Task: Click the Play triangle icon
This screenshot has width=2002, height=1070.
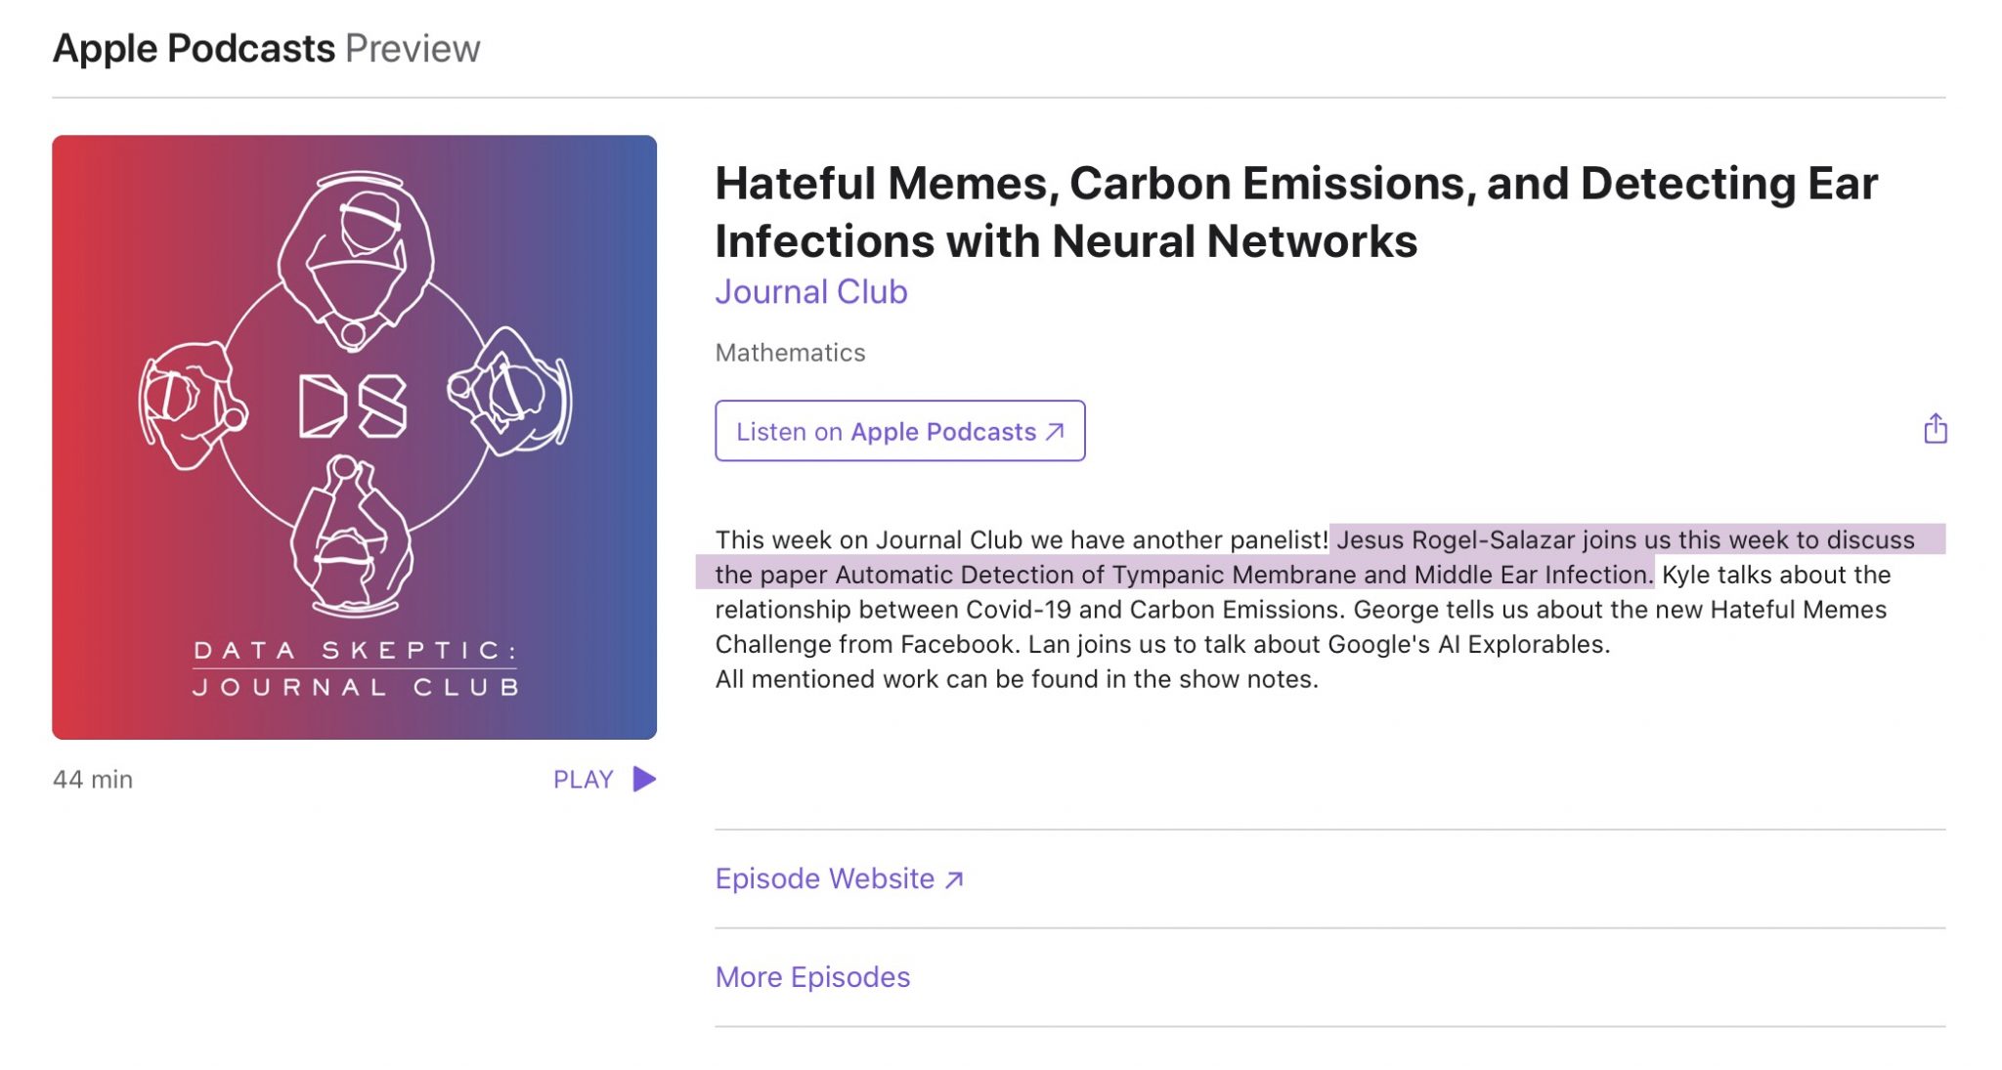Action: tap(643, 779)
